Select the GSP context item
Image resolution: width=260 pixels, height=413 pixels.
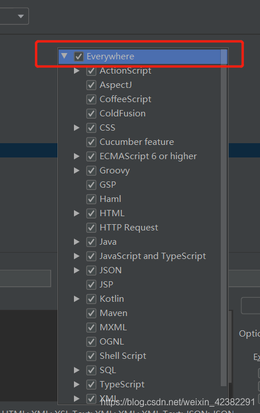click(108, 185)
